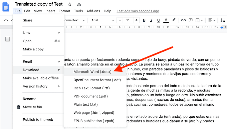This screenshot has width=227, height=129.
Task: Decrease font size with minus button
Action: pyautogui.click(x=120, y=20)
